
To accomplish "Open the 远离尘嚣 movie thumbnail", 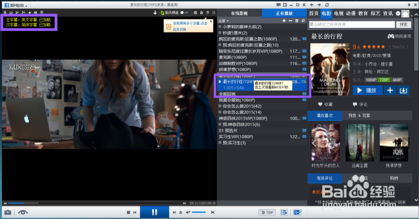I will pyautogui.click(x=360, y=143).
